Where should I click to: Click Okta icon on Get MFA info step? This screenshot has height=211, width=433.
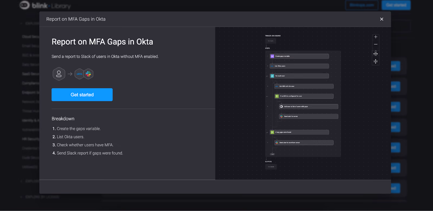(x=277, y=86)
